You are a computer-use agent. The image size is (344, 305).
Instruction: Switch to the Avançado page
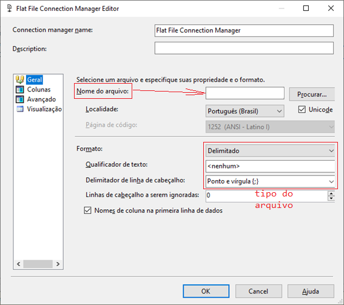(41, 99)
